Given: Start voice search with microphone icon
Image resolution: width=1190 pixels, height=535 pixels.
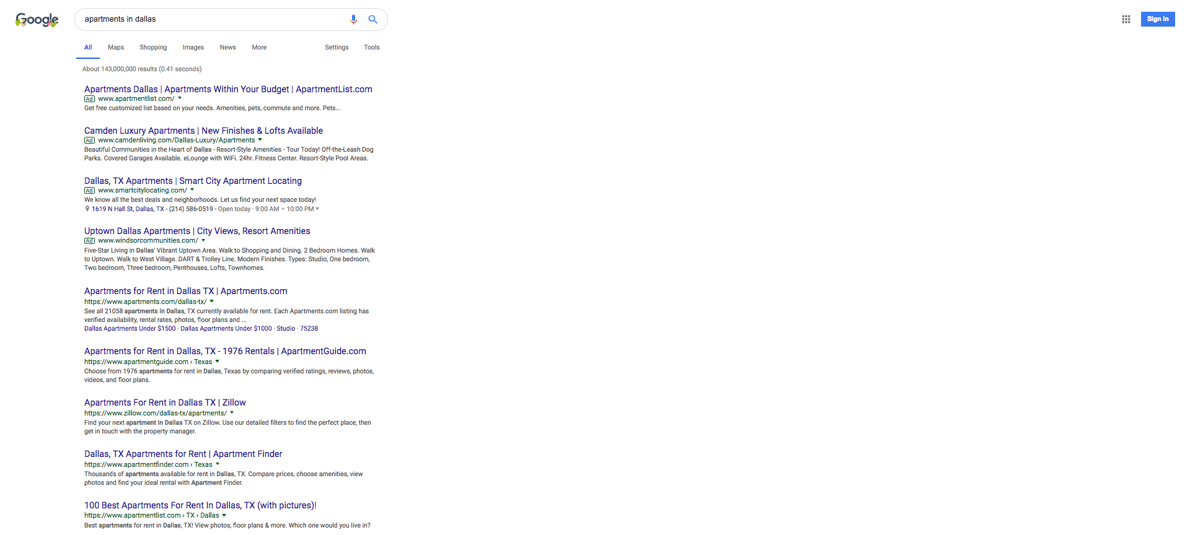Looking at the screenshot, I should (353, 19).
